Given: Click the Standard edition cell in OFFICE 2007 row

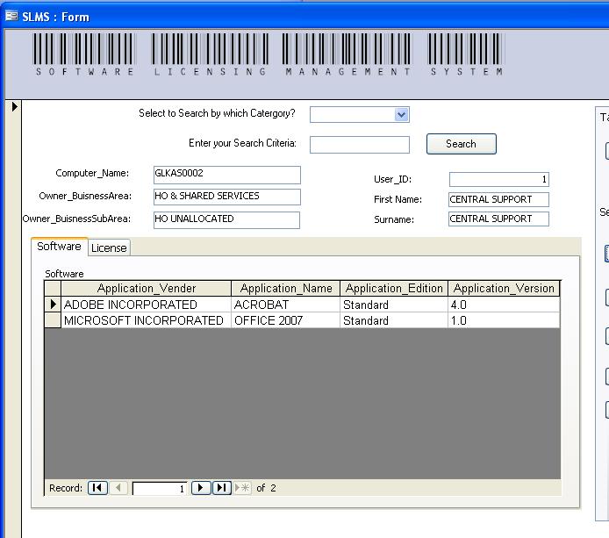Looking at the screenshot, I should click(394, 320).
